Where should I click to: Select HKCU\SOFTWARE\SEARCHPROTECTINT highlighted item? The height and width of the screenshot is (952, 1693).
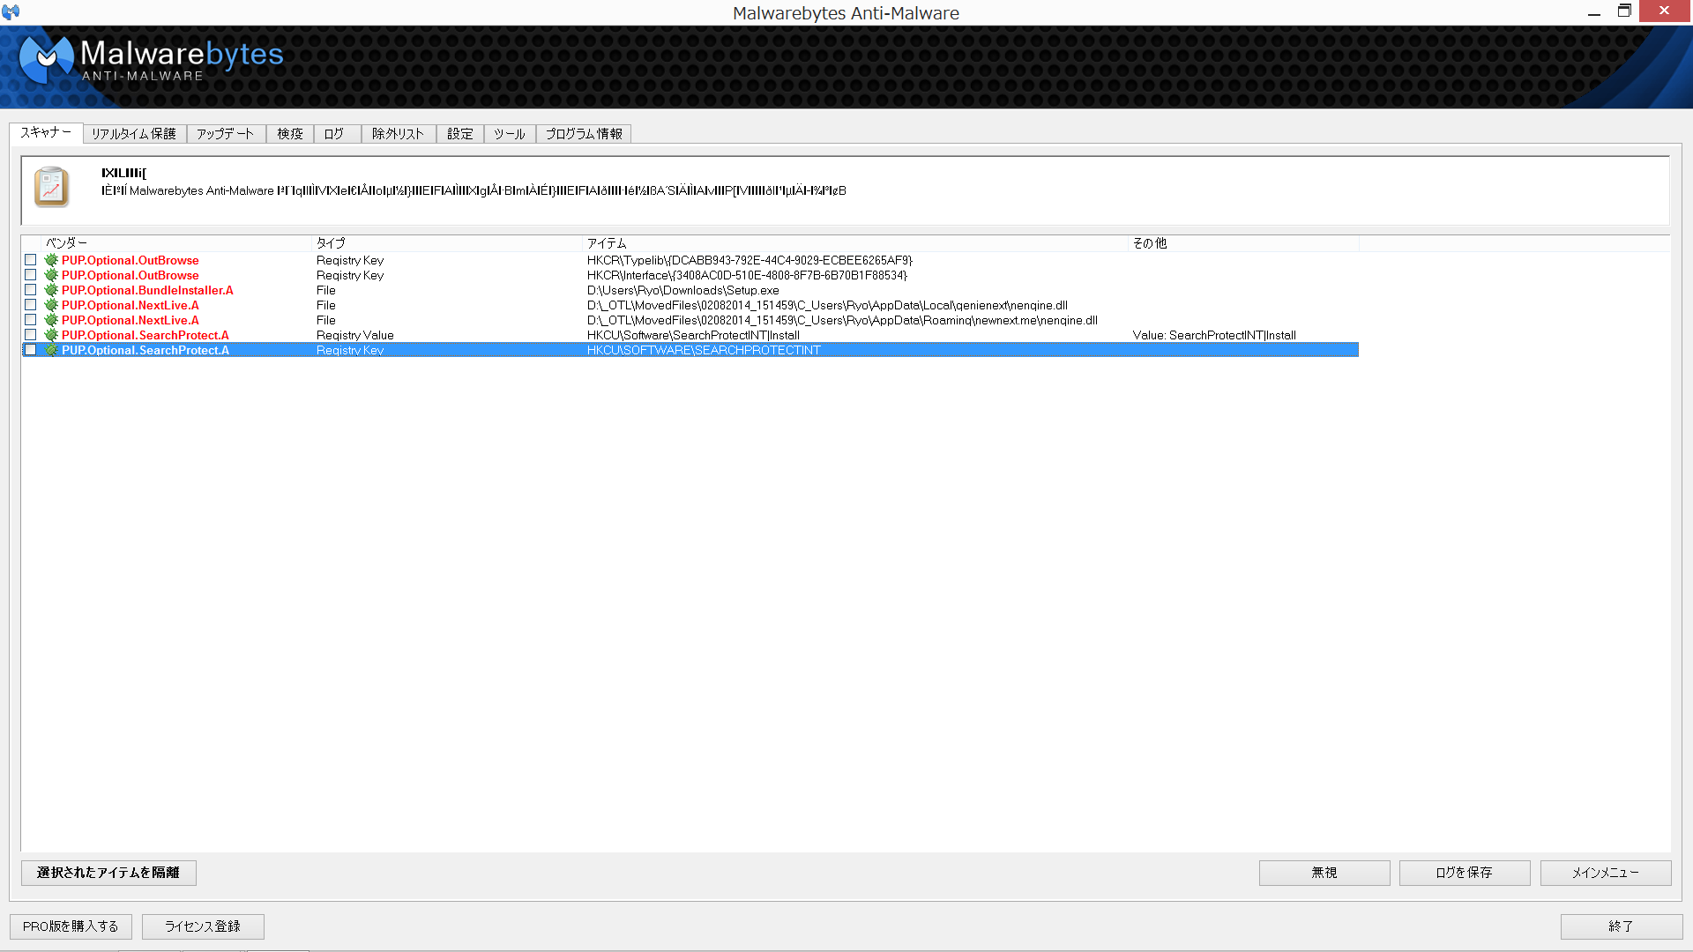704,350
